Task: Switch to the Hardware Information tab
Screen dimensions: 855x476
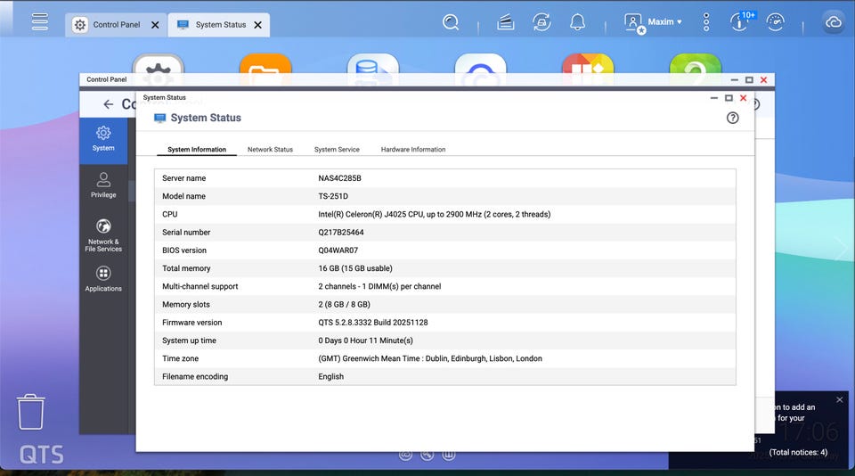Action: (x=413, y=150)
